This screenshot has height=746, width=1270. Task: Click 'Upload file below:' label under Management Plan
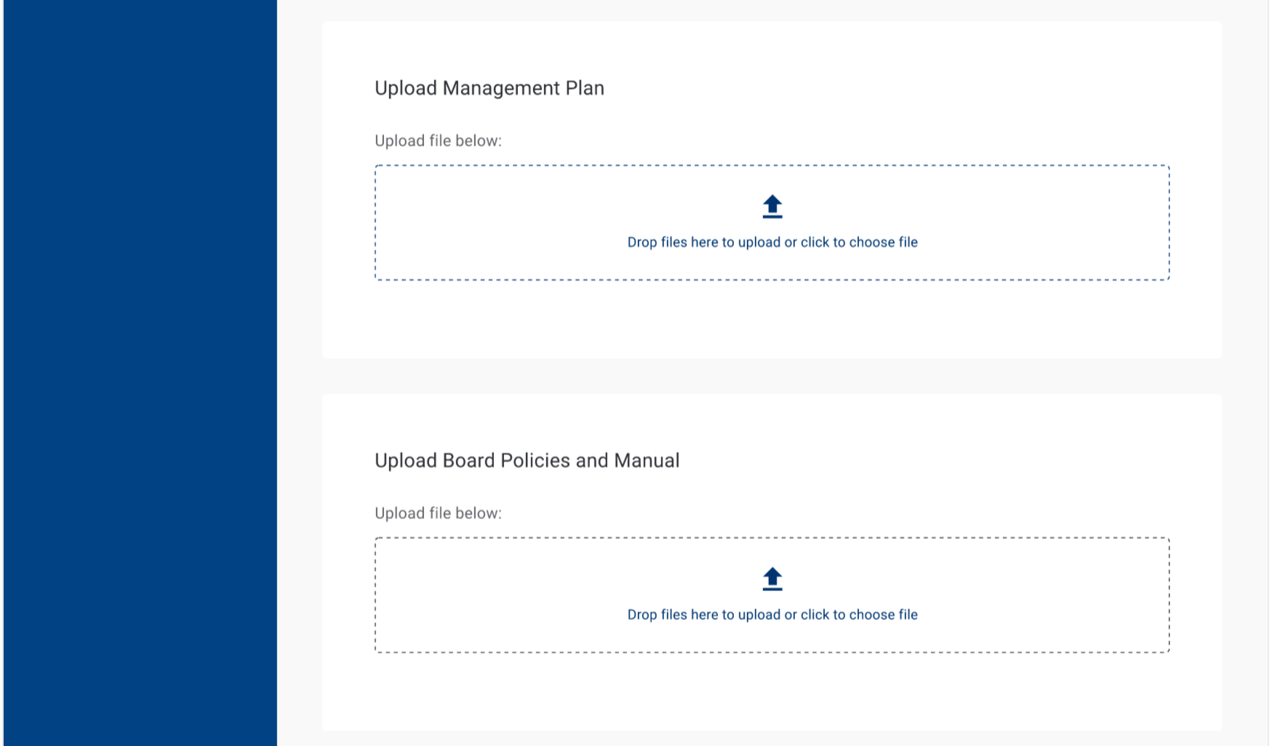click(438, 141)
